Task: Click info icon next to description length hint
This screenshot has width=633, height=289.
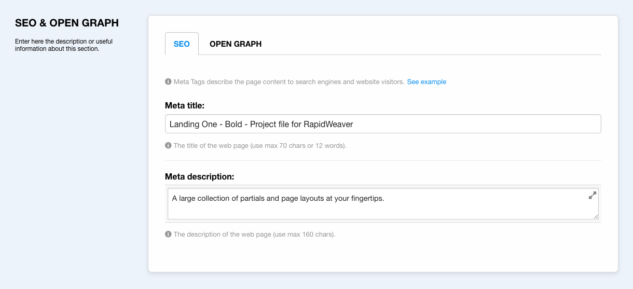Action: click(168, 235)
